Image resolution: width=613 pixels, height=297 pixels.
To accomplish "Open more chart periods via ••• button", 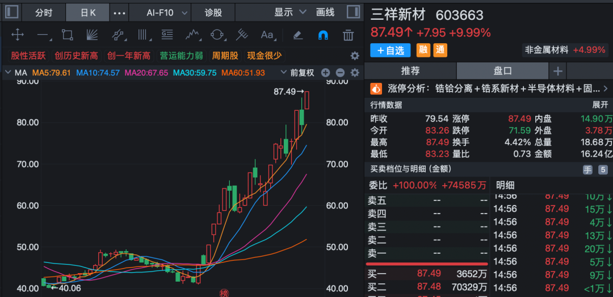I will (x=119, y=12).
